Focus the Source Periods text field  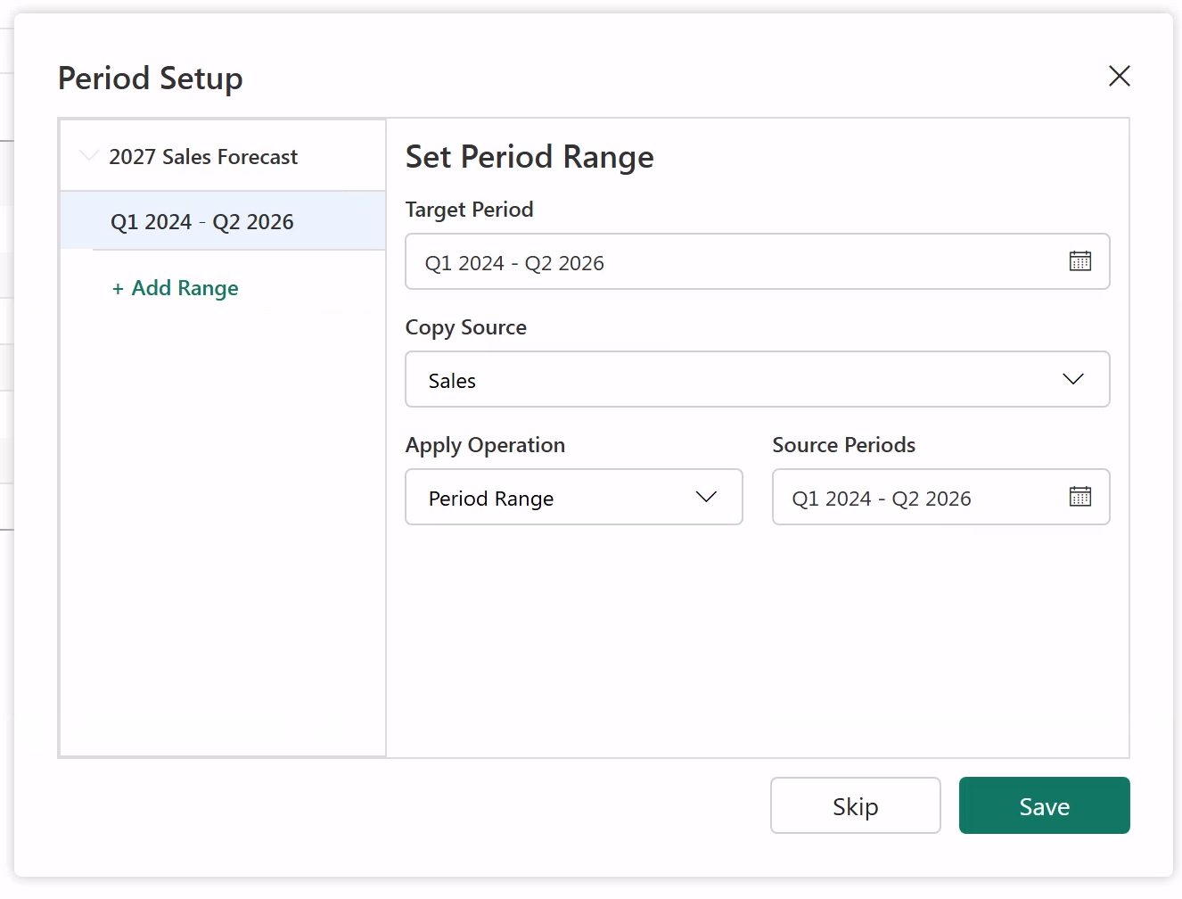pyautogui.click(x=918, y=498)
